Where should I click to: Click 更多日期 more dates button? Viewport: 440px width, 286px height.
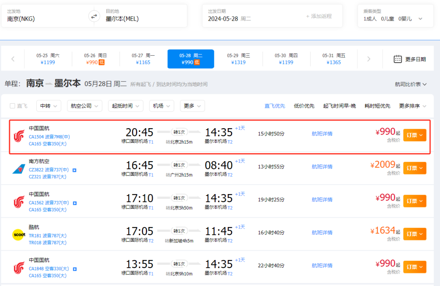tap(410, 59)
